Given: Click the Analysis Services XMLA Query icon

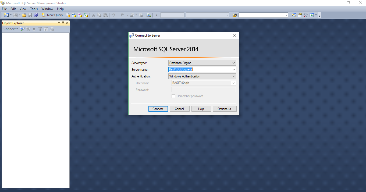Looking at the screenshot, I should 86,15.
